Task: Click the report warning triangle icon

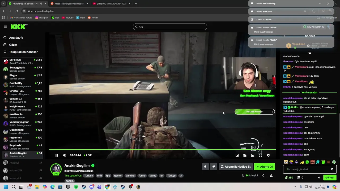Action: 271,175
